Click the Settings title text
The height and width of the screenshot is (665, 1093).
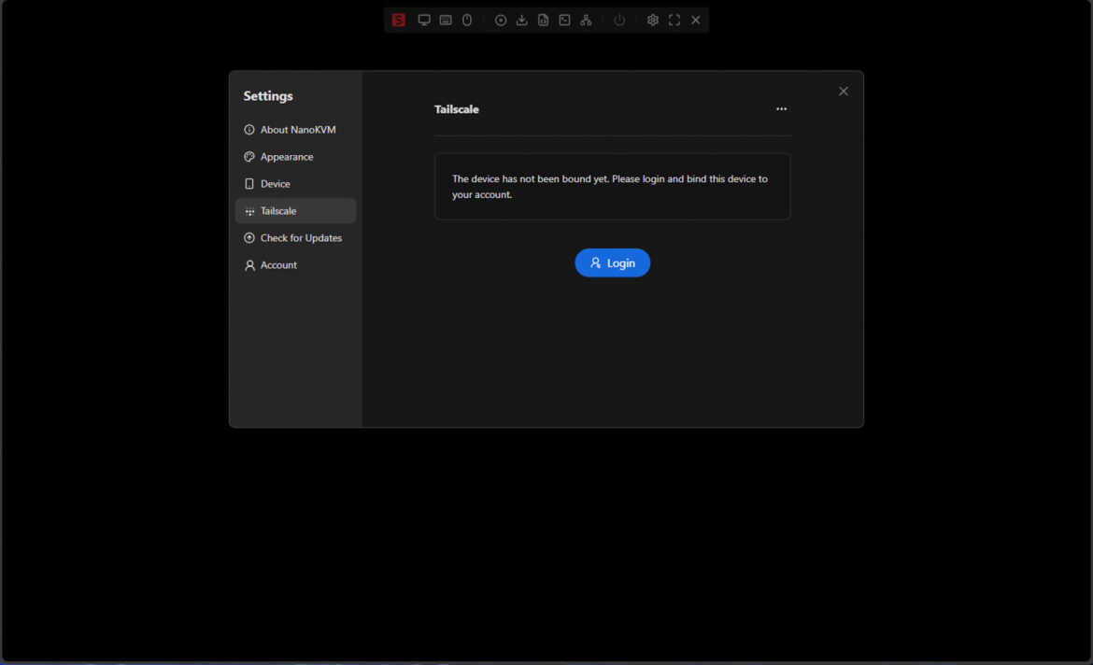268,96
